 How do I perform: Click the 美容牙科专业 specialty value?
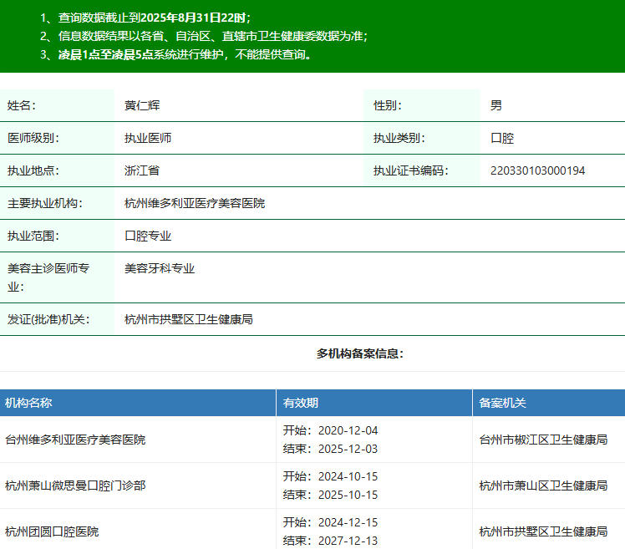[x=160, y=268]
